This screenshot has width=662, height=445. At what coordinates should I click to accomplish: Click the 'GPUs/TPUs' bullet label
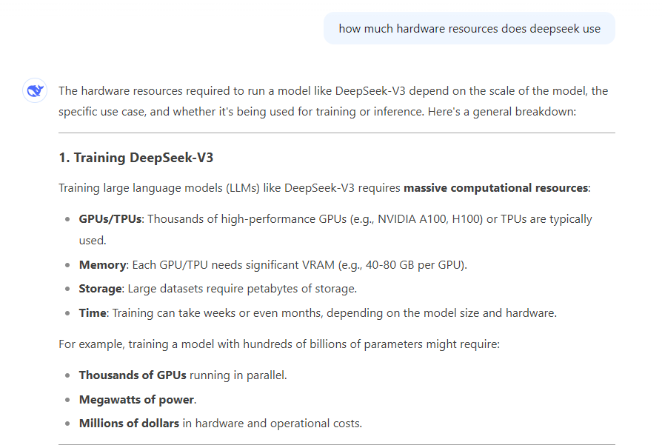coord(110,219)
